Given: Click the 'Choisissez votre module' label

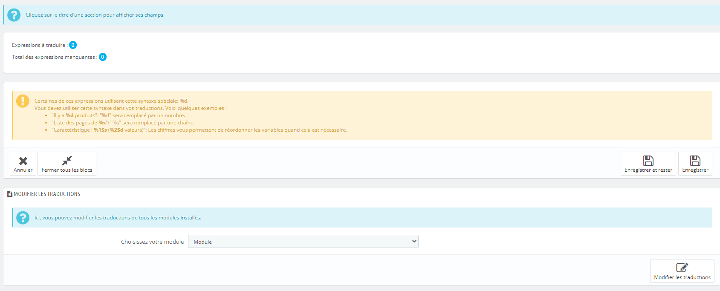Looking at the screenshot, I should [152, 242].
